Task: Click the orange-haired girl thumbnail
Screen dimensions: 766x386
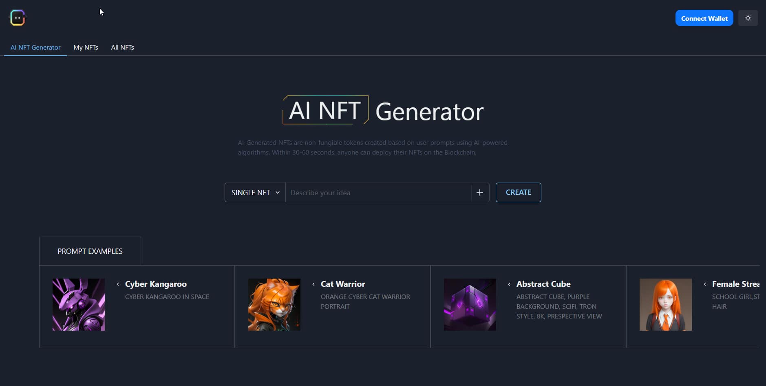Action: click(x=666, y=305)
